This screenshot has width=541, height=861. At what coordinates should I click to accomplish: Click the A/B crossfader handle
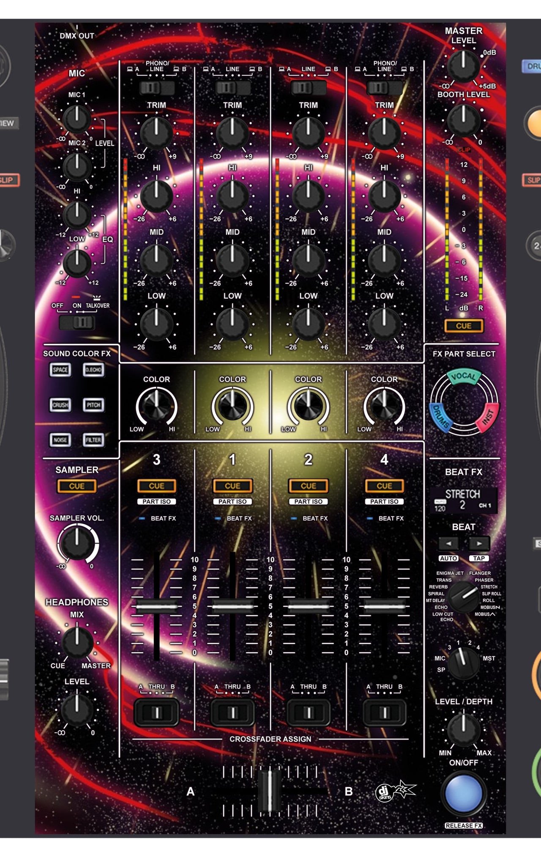click(270, 791)
